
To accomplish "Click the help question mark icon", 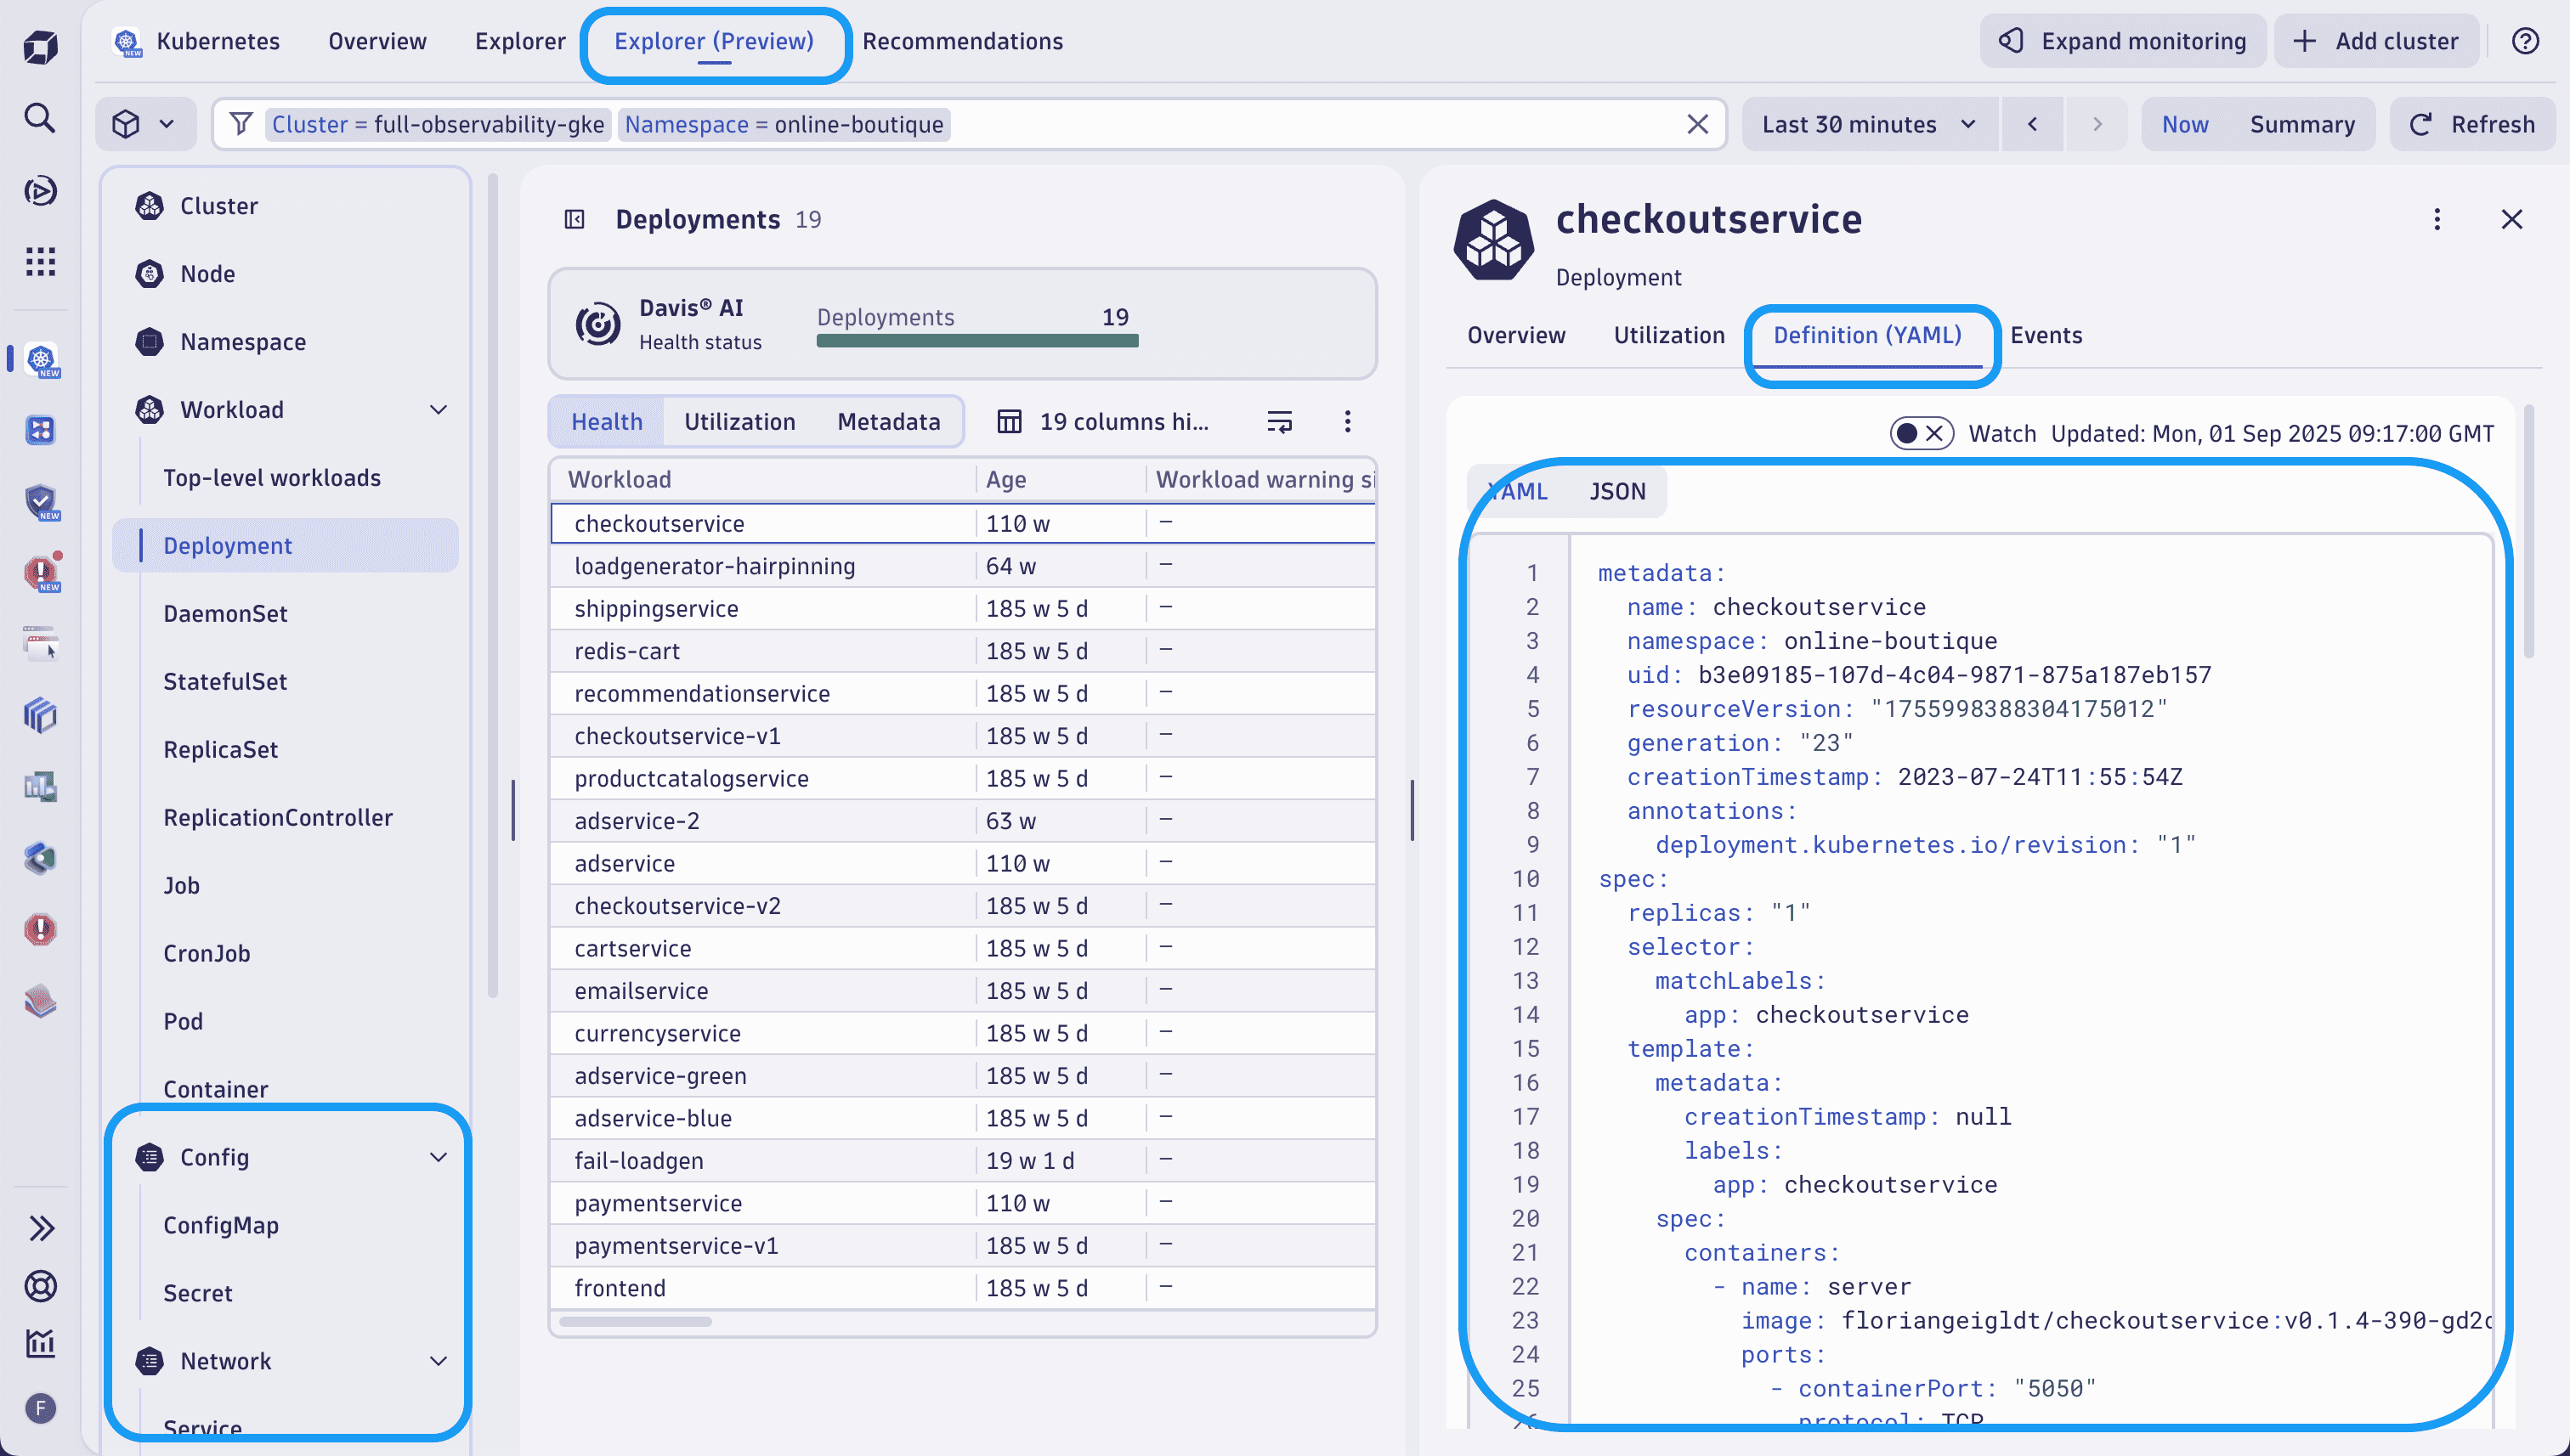I will [2525, 41].
